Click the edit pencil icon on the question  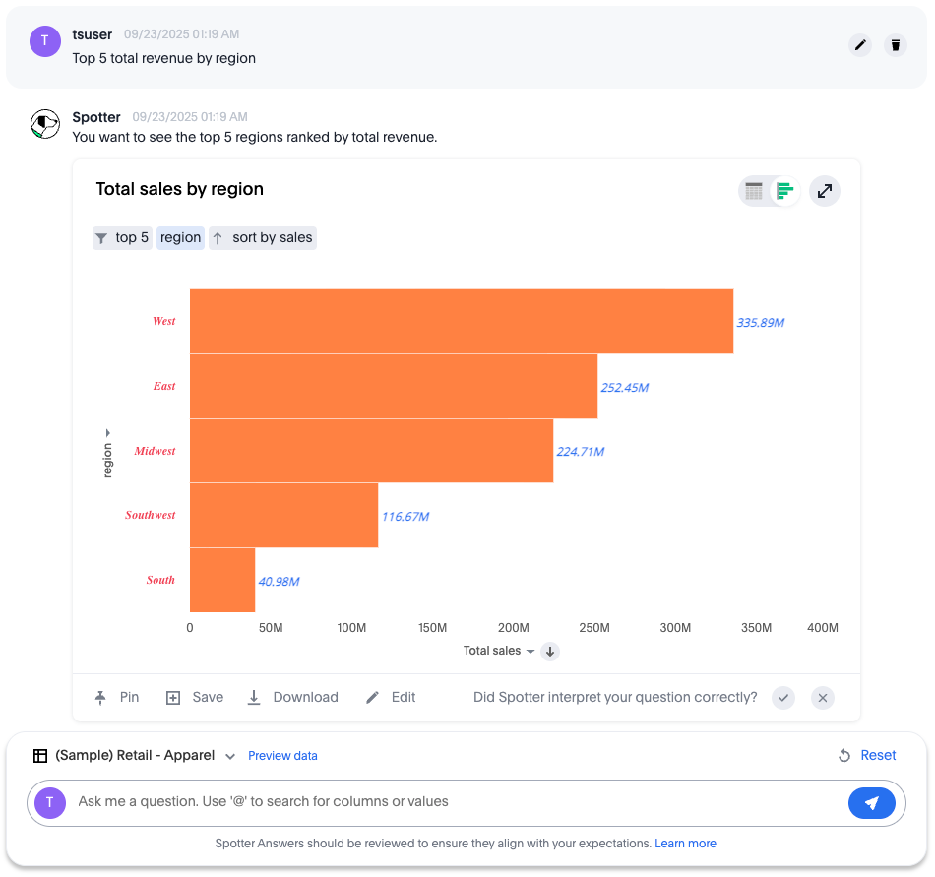tap(860, 45)
